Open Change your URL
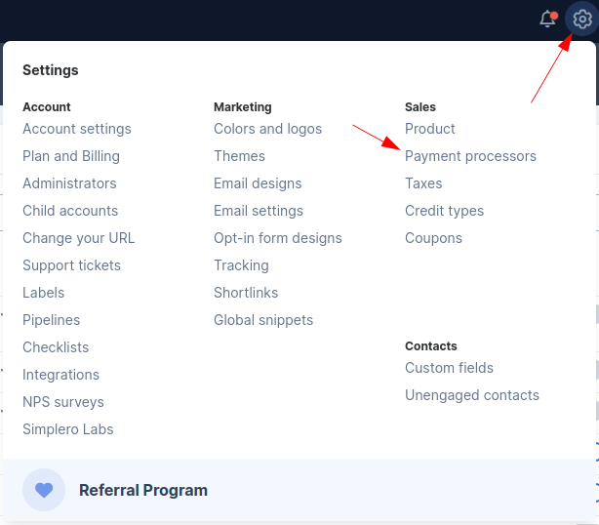 pos(79,238)
